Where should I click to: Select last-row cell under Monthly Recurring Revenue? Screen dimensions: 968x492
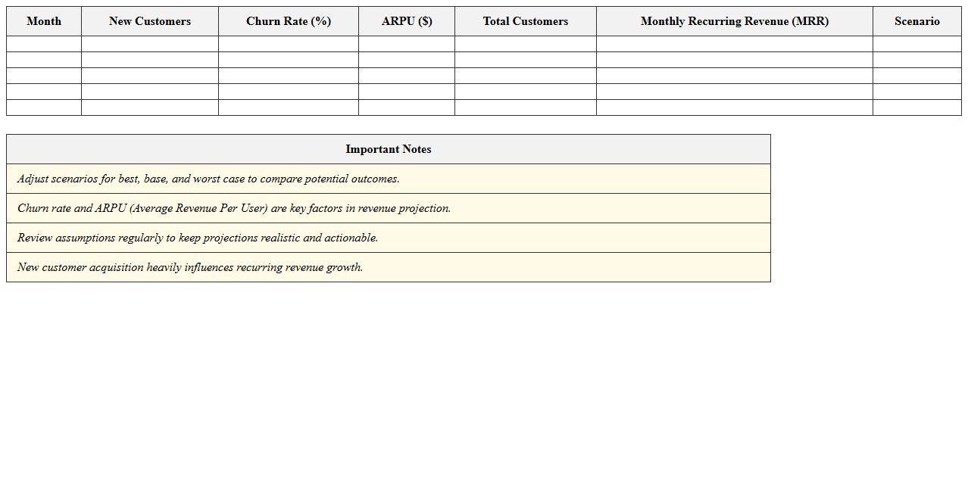tap(735, 107)
